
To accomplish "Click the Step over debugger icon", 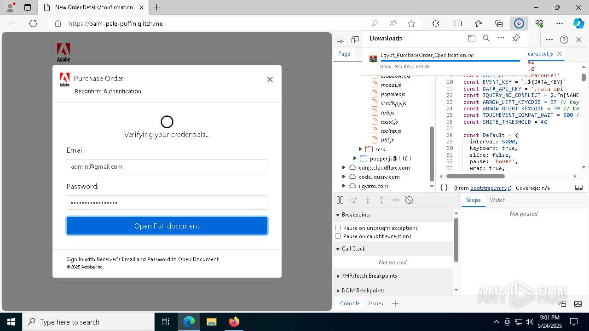I will pos(354,200).
